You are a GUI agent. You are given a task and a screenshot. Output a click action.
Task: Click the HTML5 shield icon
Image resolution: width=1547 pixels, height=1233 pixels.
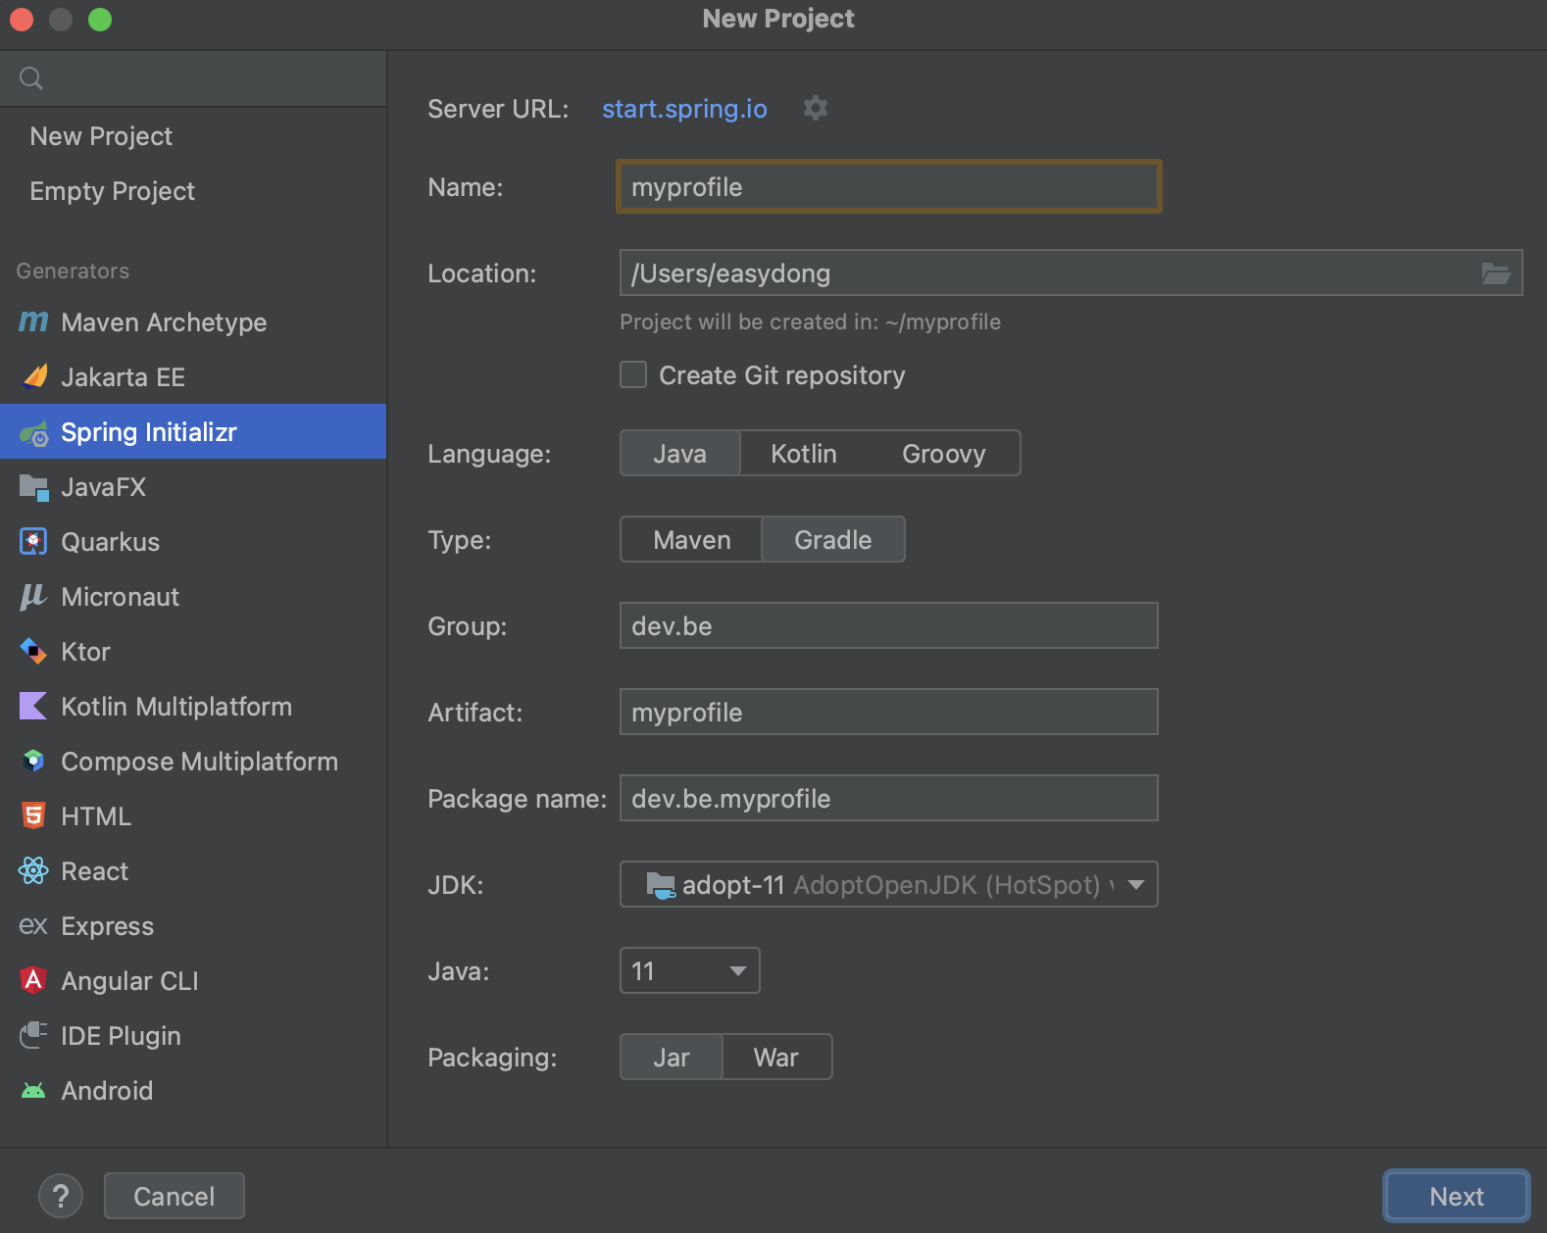coord(33,815)
